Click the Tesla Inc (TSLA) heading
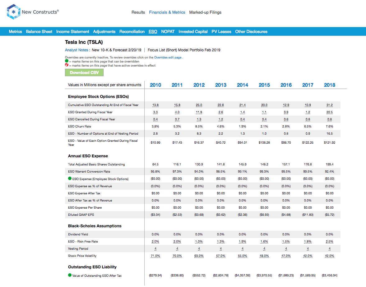The width and height of the screenshot is (366, 287). click(x=84, y=42)
